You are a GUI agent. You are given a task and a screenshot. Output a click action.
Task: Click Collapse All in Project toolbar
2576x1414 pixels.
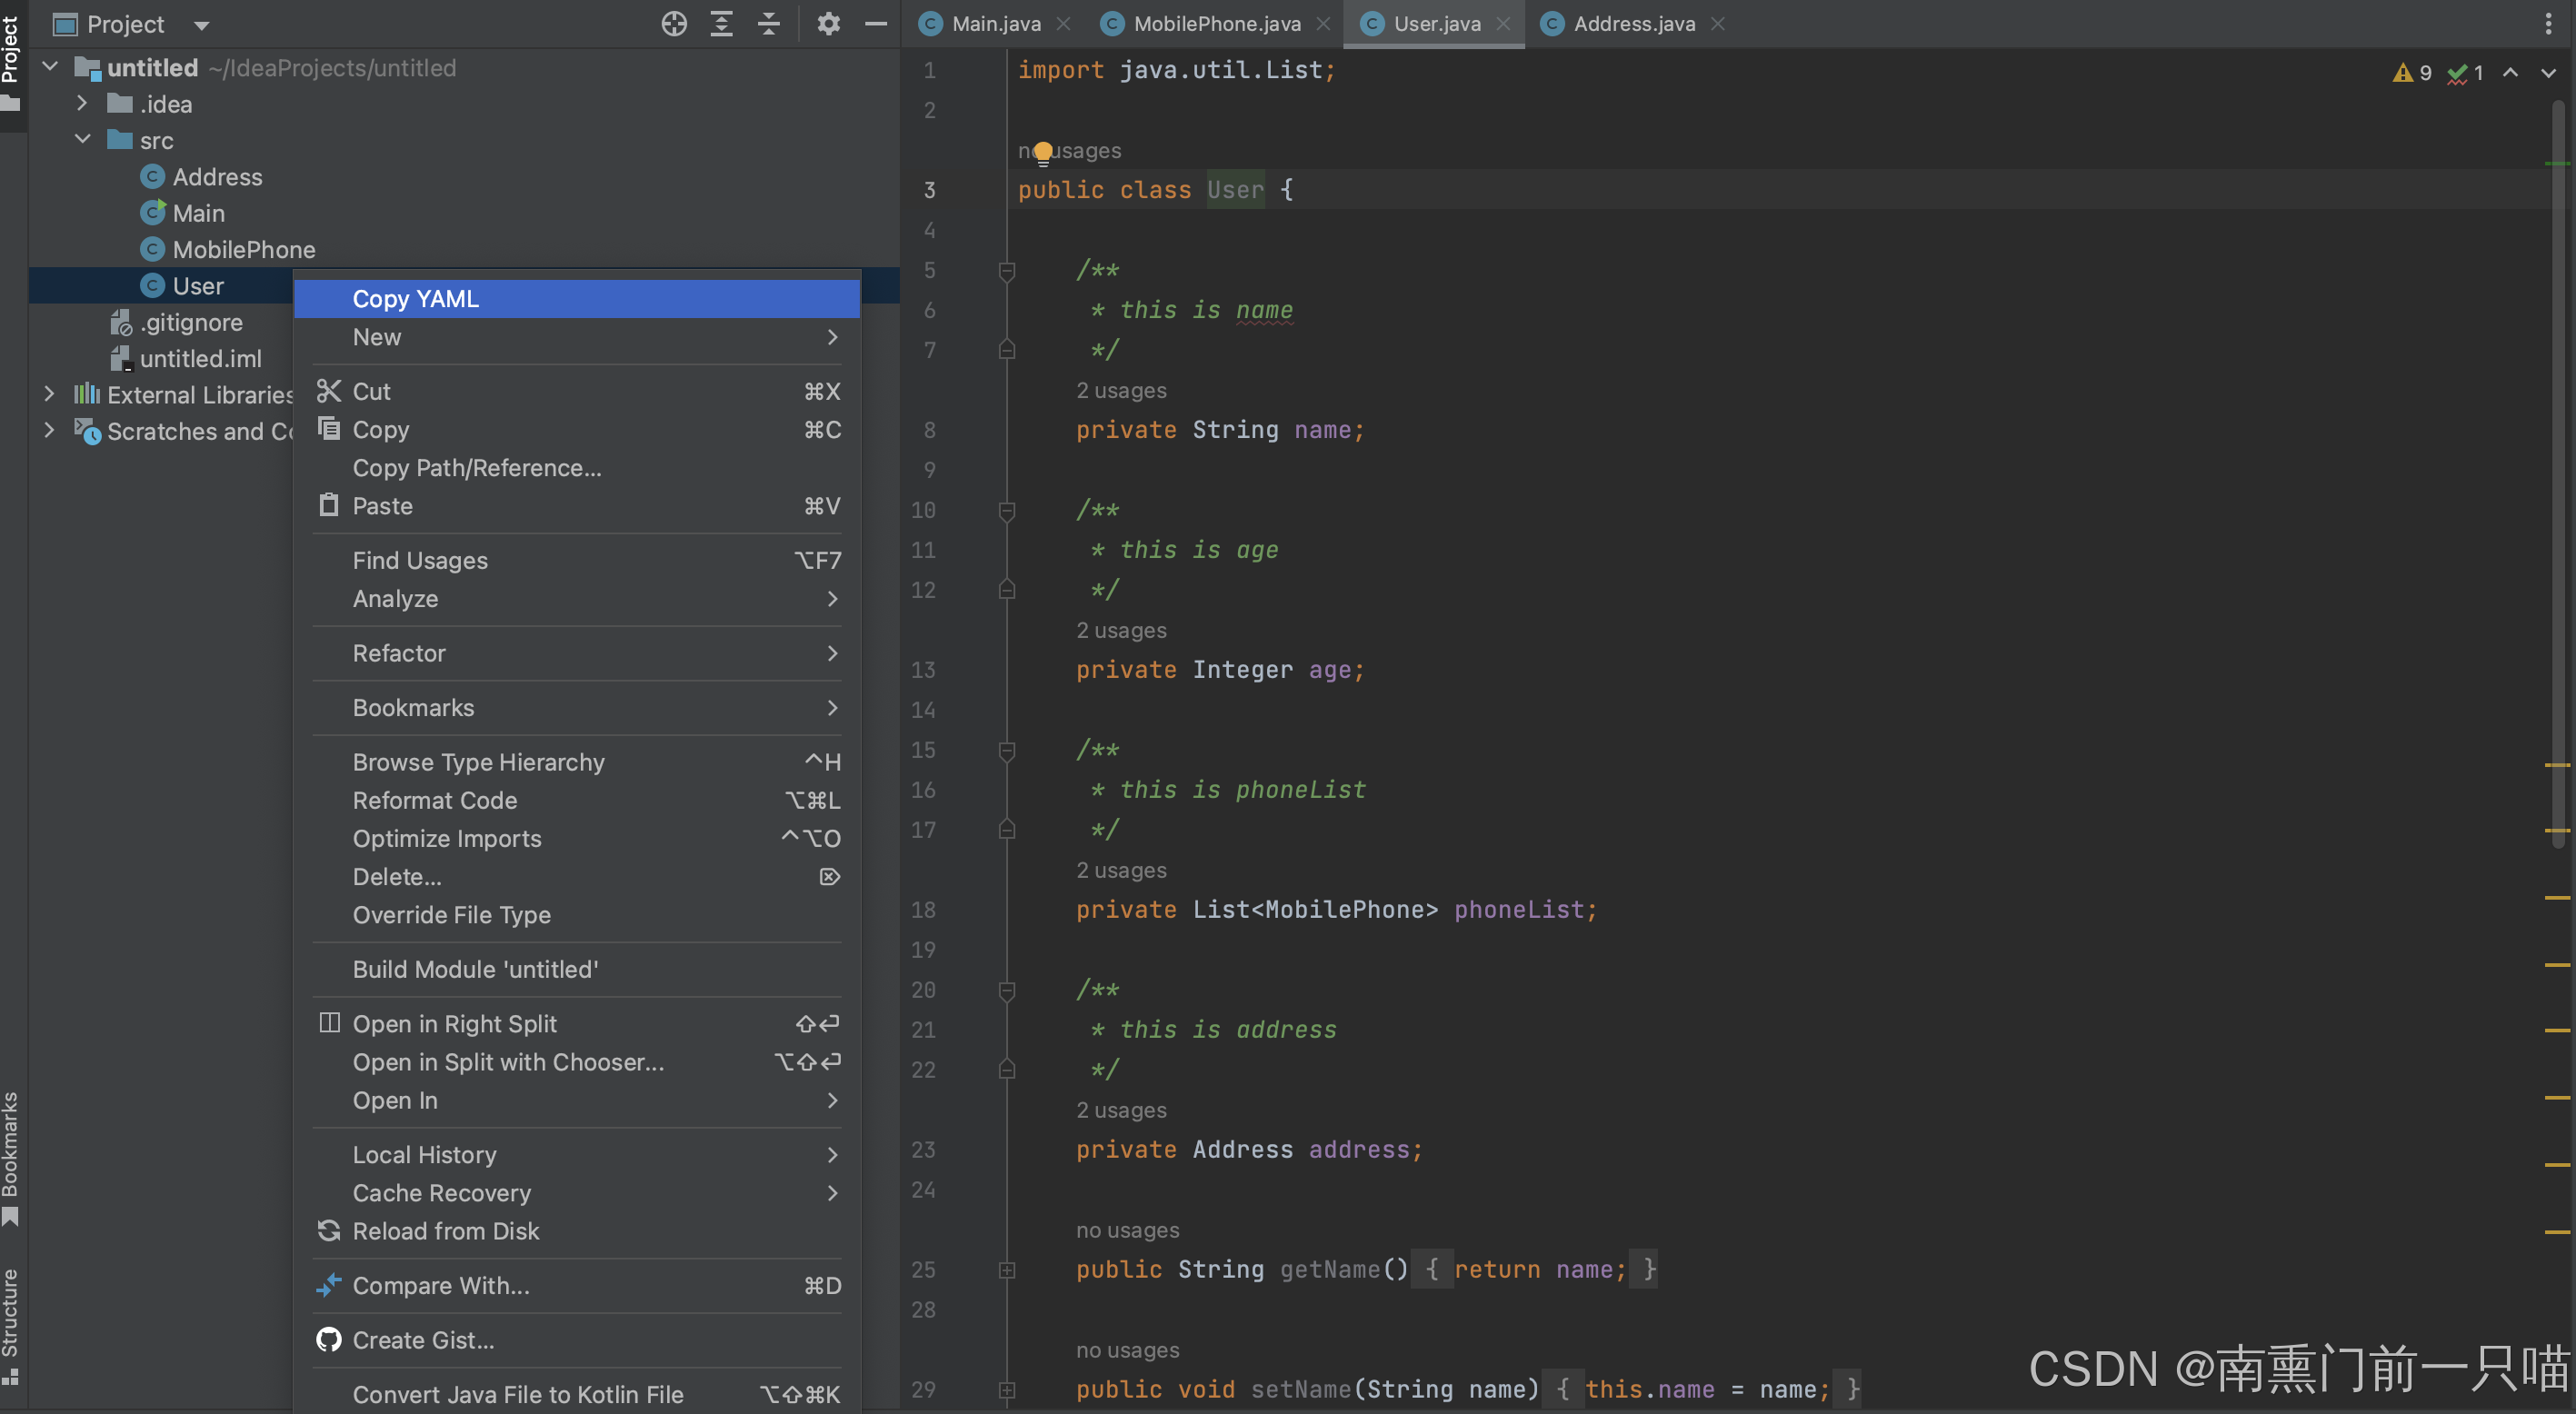pyautogui.click(x=768, y=24)
